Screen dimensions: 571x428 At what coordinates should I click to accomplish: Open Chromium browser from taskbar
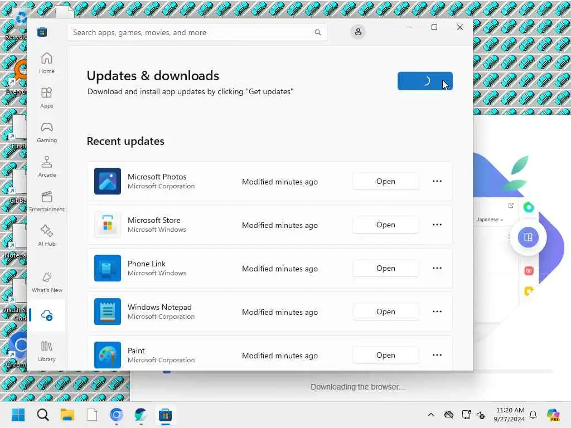coord(117,415)
